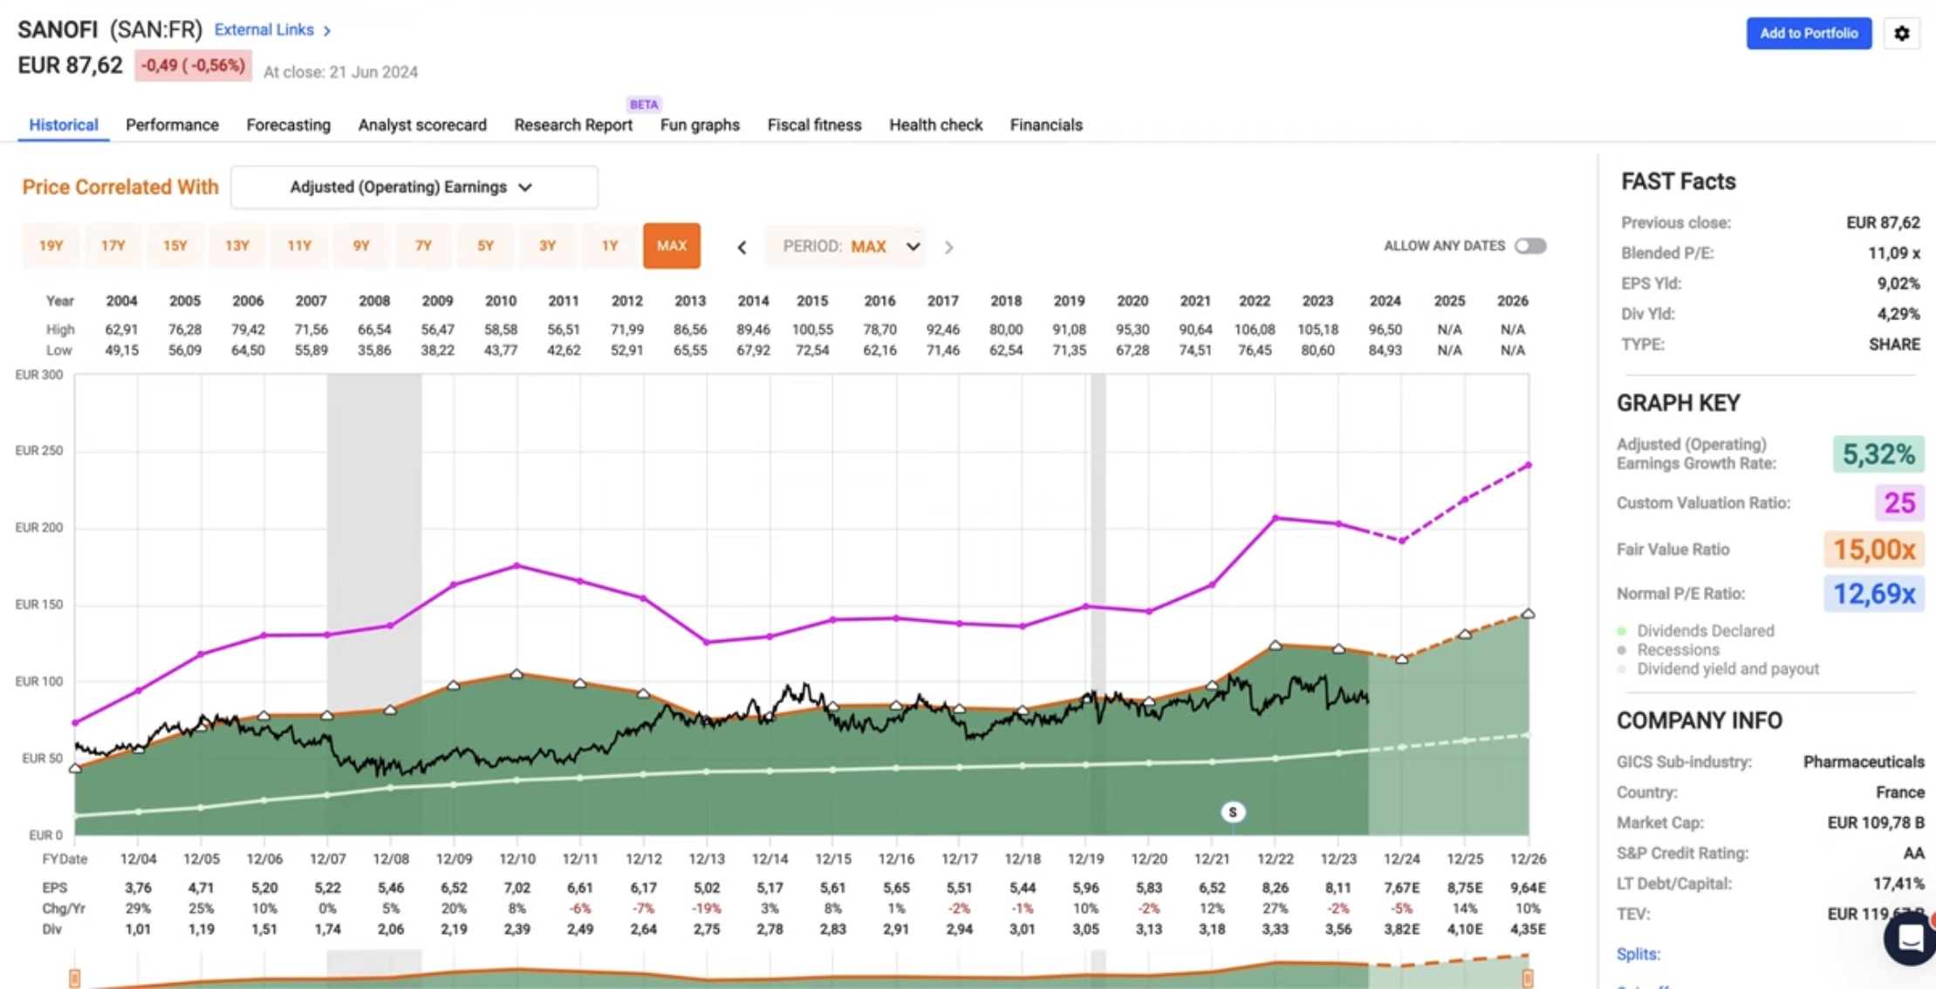
Task: Open the Fun graphs tab
Action: tap(700, 125)
